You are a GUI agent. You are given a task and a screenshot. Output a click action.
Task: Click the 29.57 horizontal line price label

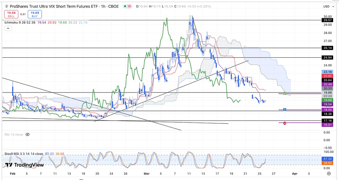click(327, 20)
